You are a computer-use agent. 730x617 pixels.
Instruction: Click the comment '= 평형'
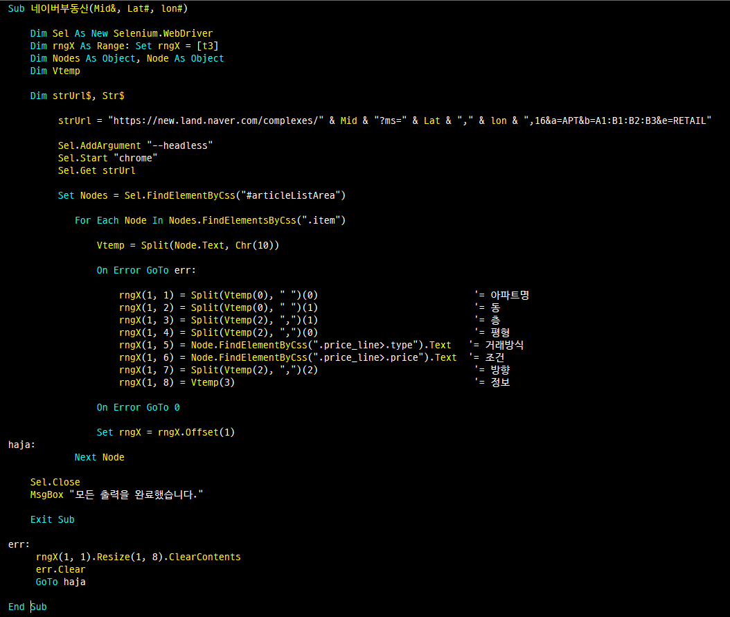point(492,332)
